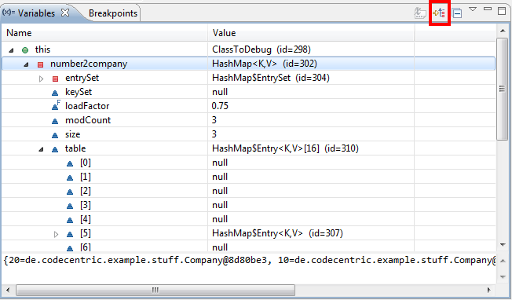Maximize the Variables view panel

502,11
